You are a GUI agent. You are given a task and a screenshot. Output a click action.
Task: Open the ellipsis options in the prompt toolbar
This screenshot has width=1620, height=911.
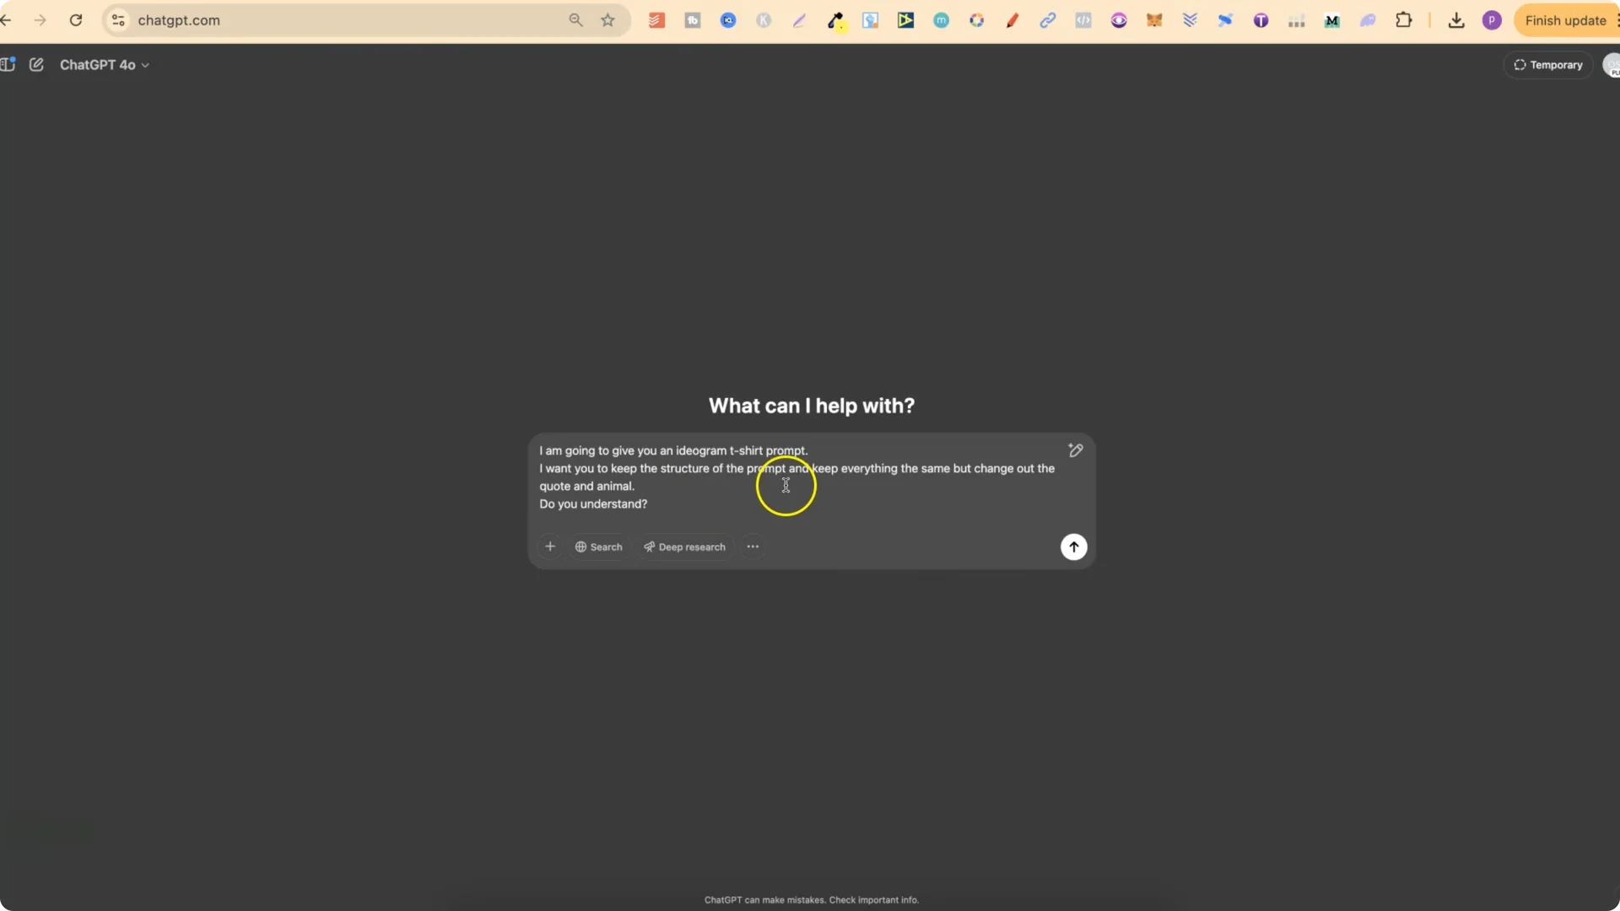click(753, 547)
